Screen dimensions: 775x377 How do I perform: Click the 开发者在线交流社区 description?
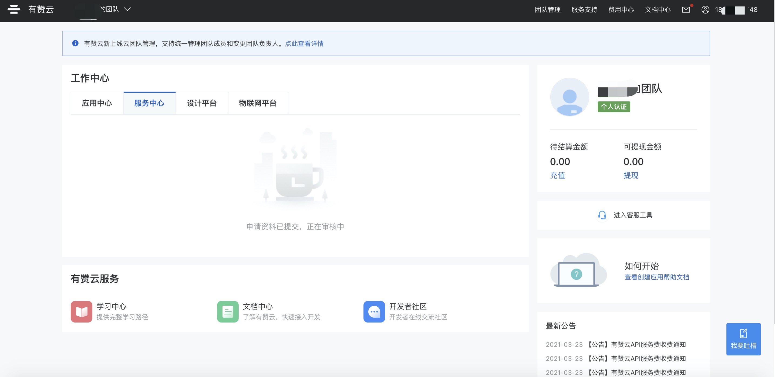[x=418, y=317]
